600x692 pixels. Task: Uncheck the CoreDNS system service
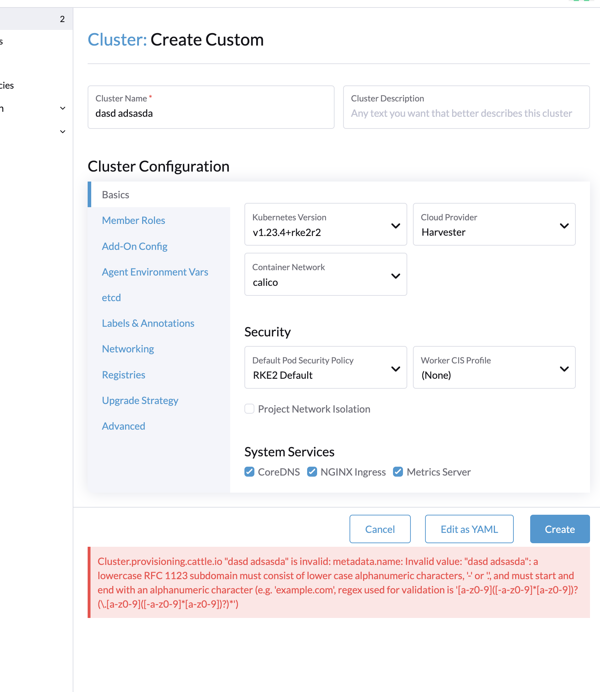(x=249, y=472)
